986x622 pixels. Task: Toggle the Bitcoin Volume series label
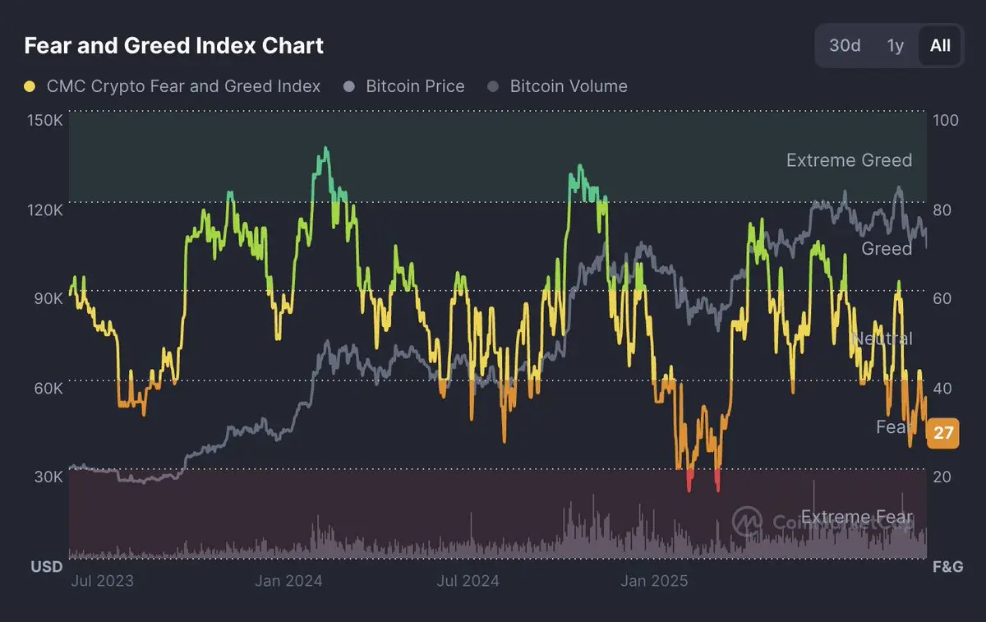pyautogui.click(x=569, y=86)
